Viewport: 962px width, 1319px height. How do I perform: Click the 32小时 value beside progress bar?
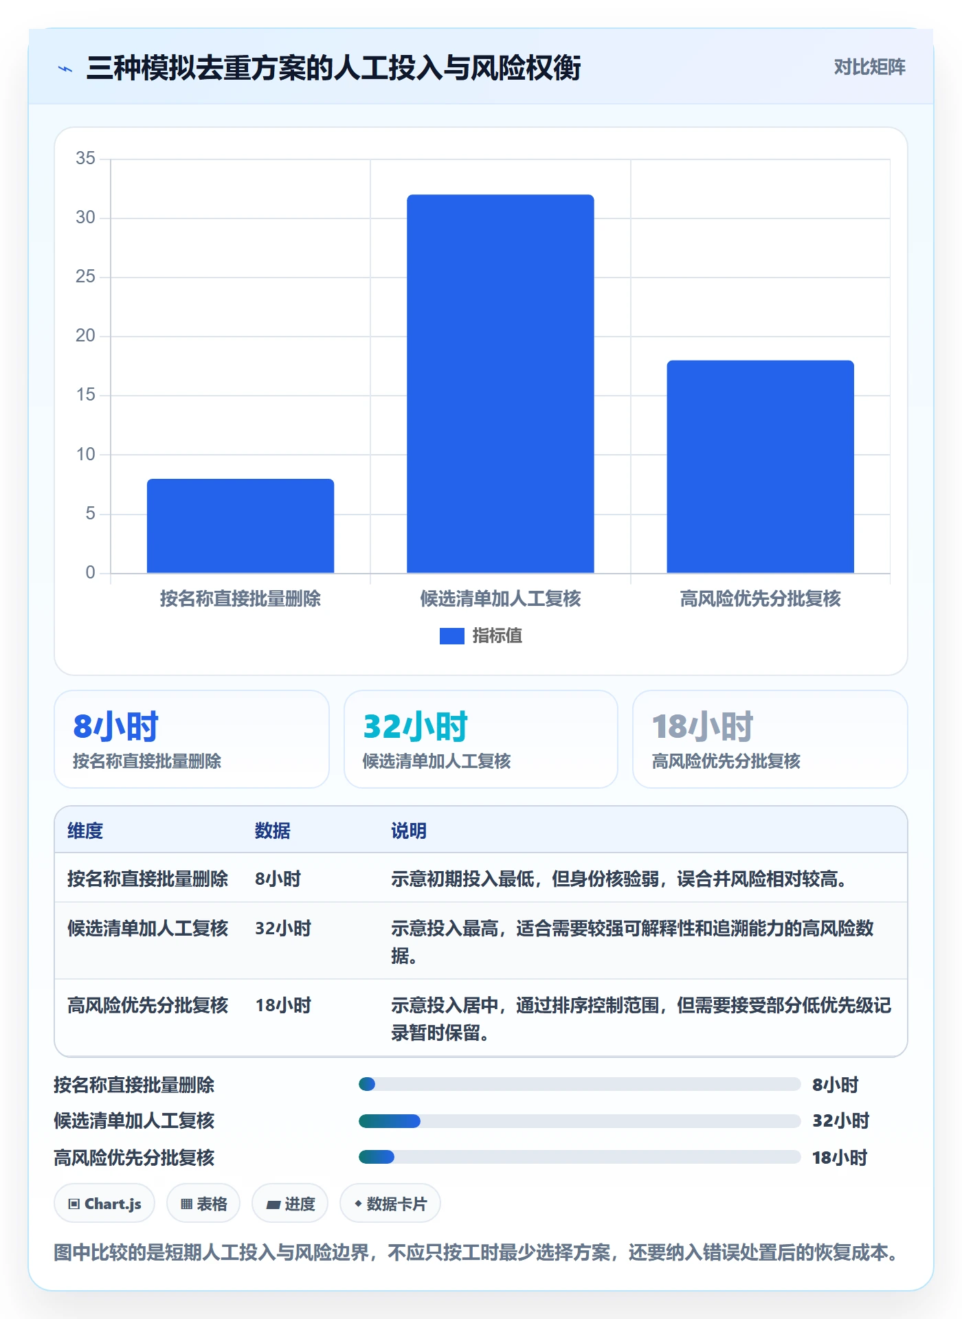tap(840, 1121)
